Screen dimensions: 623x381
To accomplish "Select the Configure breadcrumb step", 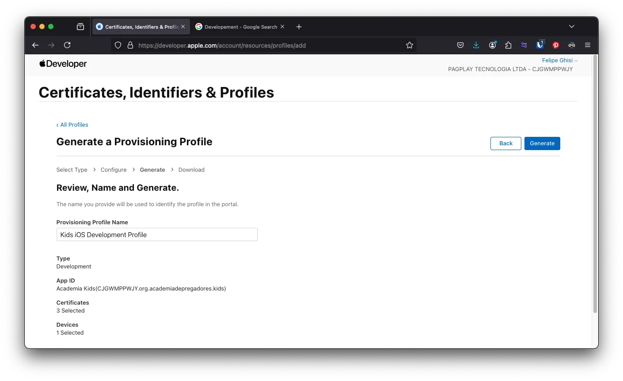I will [x=114, y=170].
